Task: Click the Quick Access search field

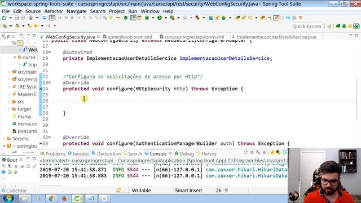Action: 307,27
